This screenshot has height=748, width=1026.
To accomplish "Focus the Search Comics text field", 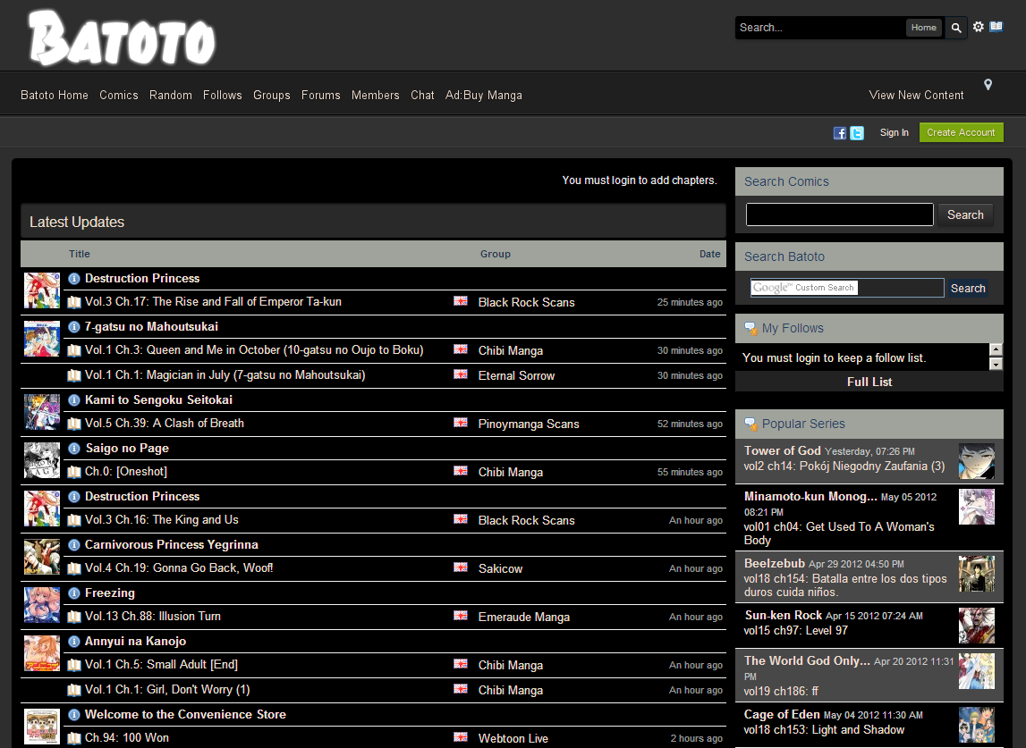I will point(840,214).
